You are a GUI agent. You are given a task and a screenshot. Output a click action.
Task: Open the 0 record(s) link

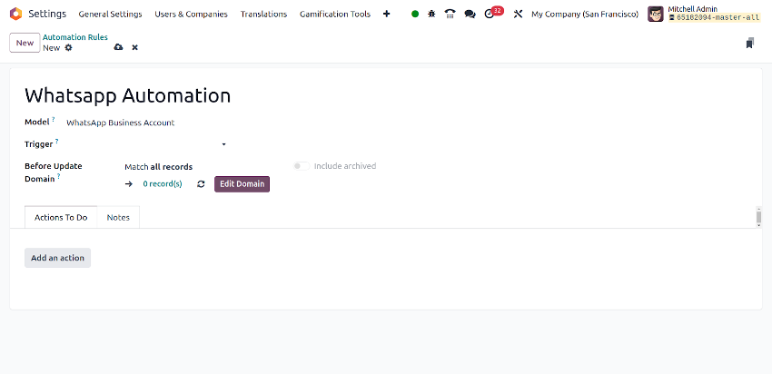click(x=163, y=184)
